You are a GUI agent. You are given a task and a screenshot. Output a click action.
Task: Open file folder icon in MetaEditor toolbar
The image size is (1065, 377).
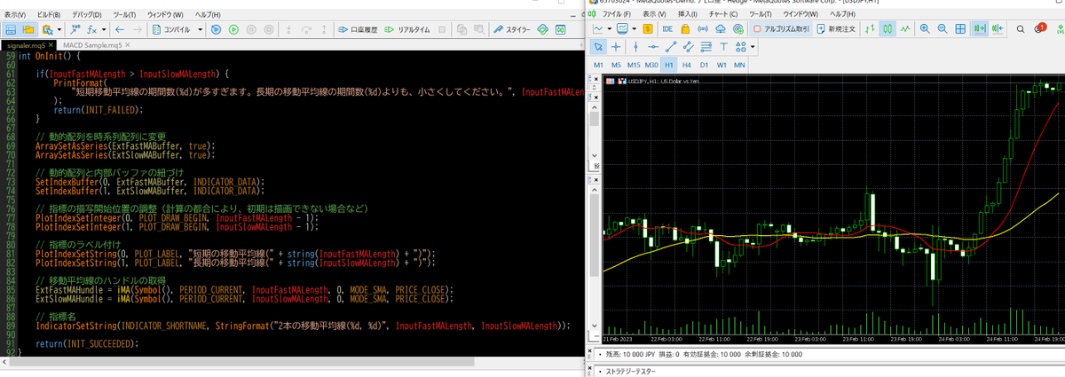[x=28, y=29]
